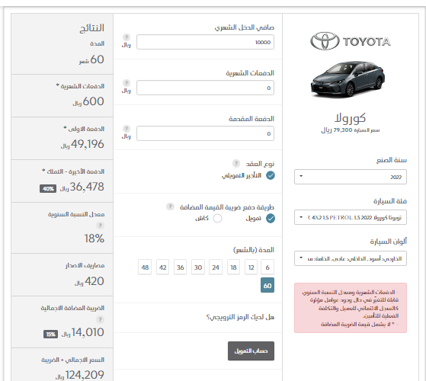Open help icon next to VAT payment method

[x=170, y=207]
